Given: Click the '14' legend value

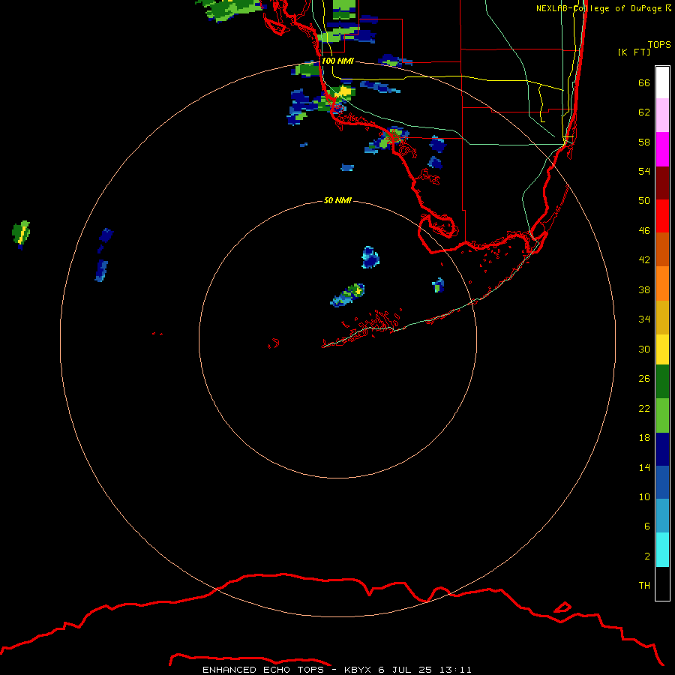Looking at the screenshot, I should (x=644, y=467).
